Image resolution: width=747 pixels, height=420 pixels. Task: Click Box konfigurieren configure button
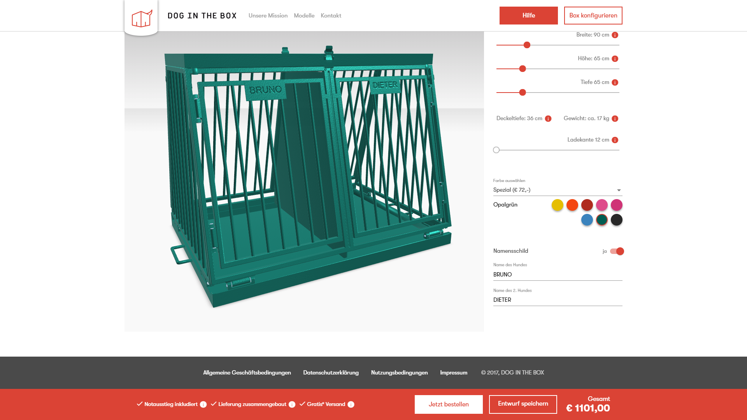click(593, 16)
